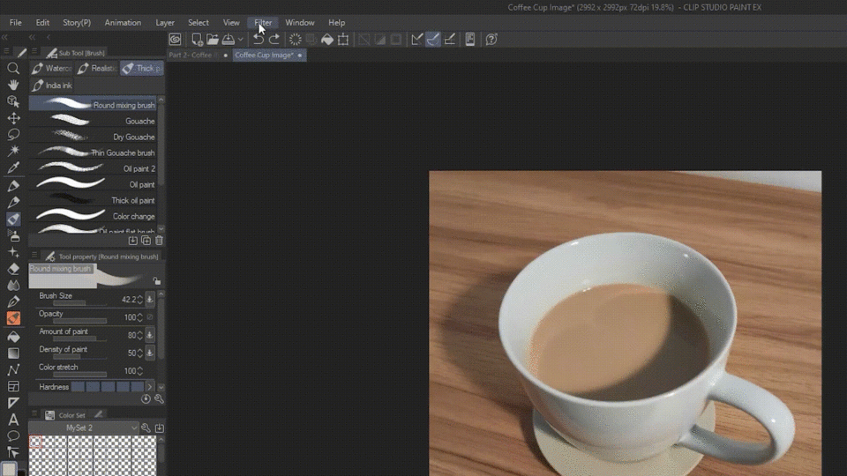This screenshot has width=847, height=476.
Task: Toggle Brush Size pen pressure dynamics button
Action: (x=150, y=300)
